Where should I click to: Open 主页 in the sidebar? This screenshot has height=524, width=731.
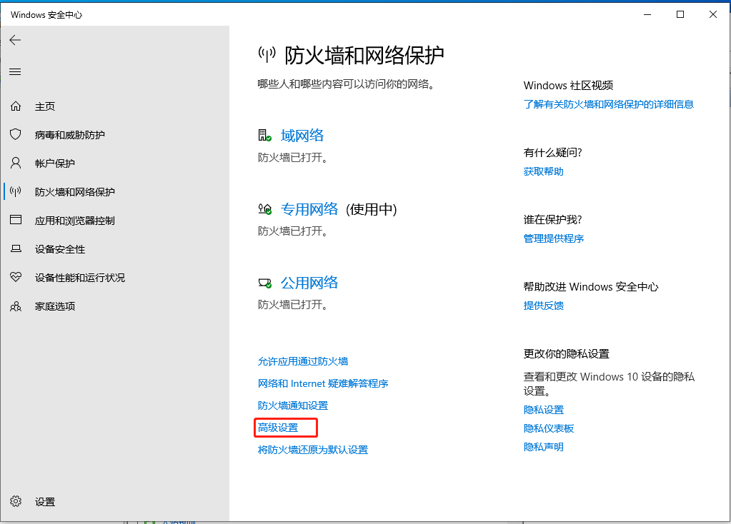click(45, 106)
